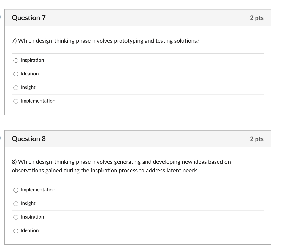Click the Inspiration label text in Question 8

[32, 217]
